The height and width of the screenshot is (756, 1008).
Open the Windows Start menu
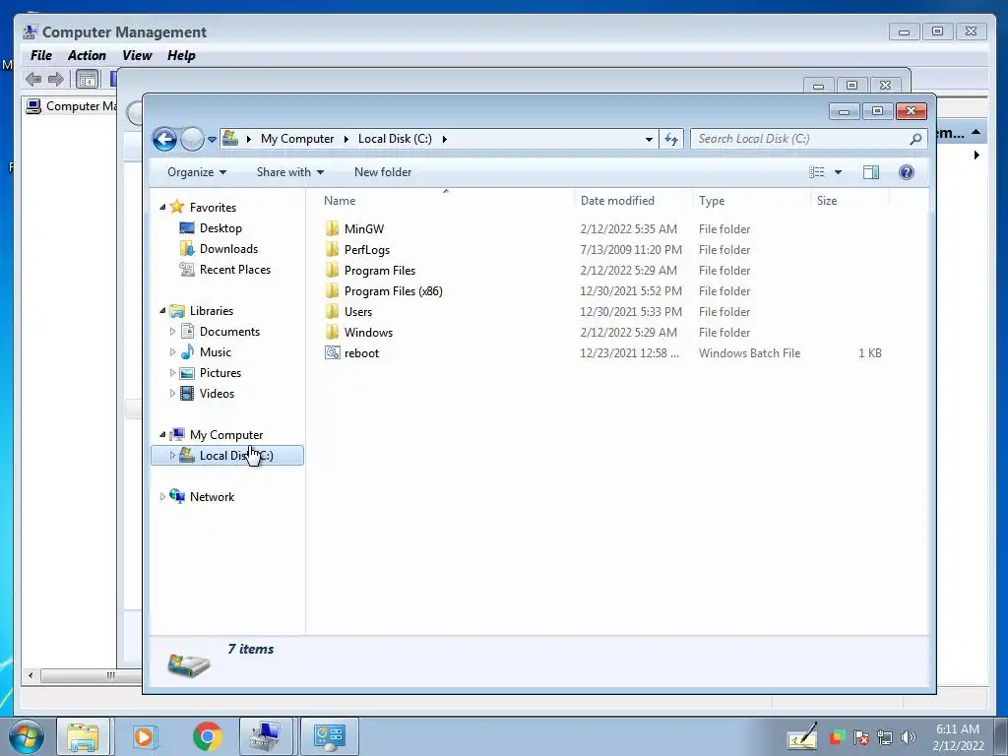pos(27,736)
